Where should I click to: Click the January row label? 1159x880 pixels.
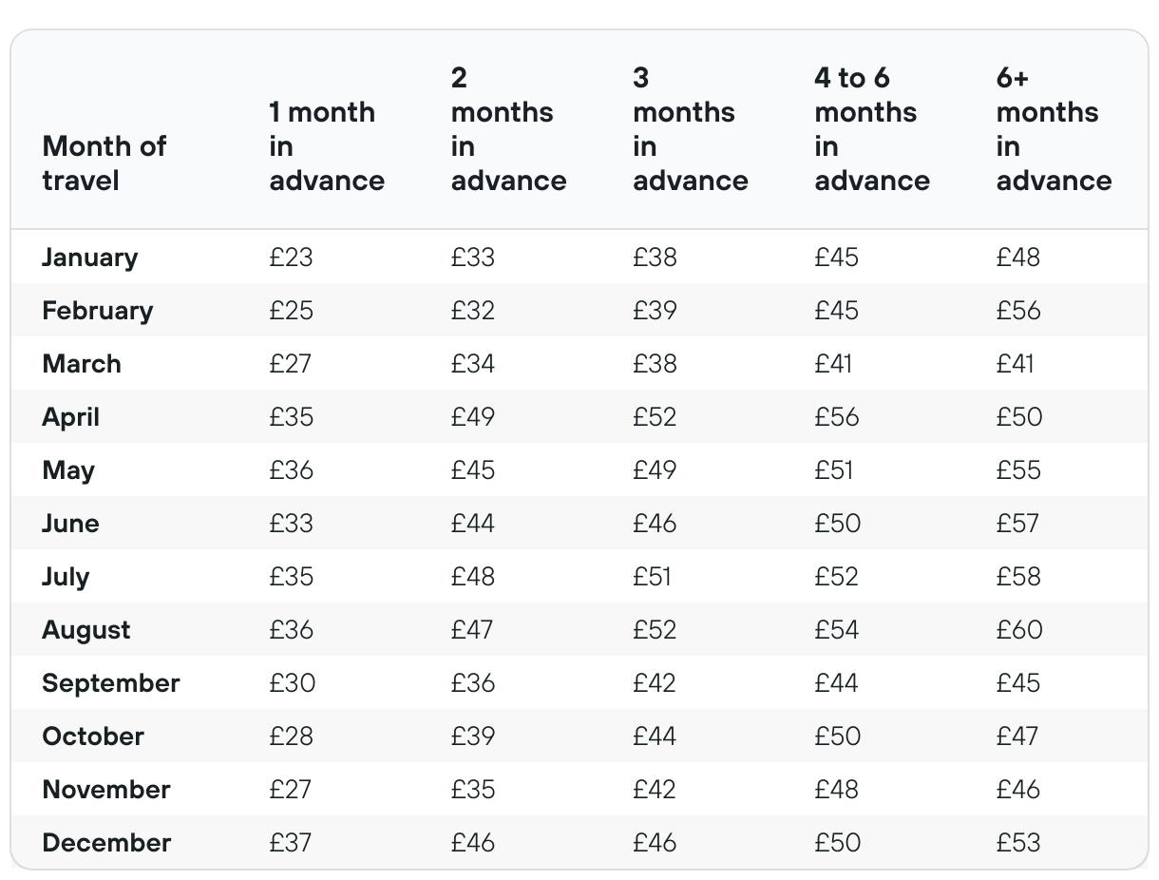[89, 258]
